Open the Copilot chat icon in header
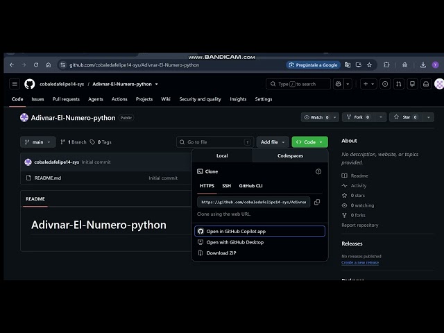This screenshot has height=333, width=444. [x=339, y=84]
